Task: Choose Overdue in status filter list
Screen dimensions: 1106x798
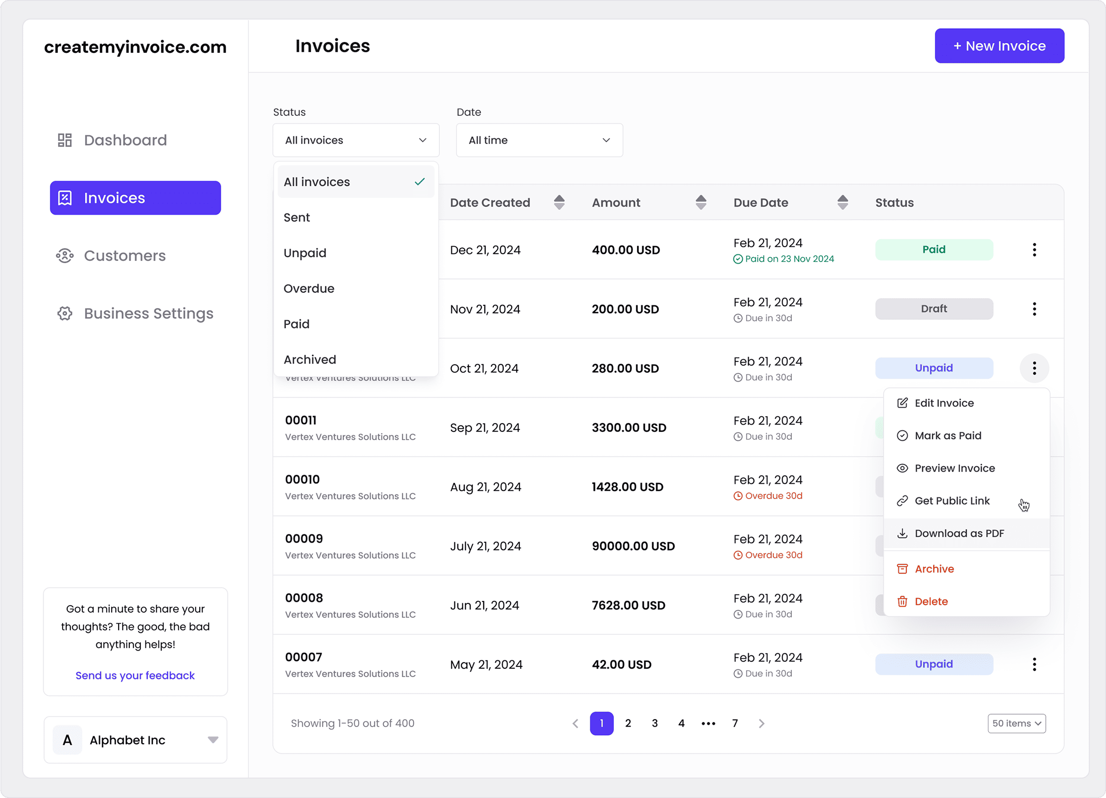Action: pyautogui.click(x=309, y=289)
